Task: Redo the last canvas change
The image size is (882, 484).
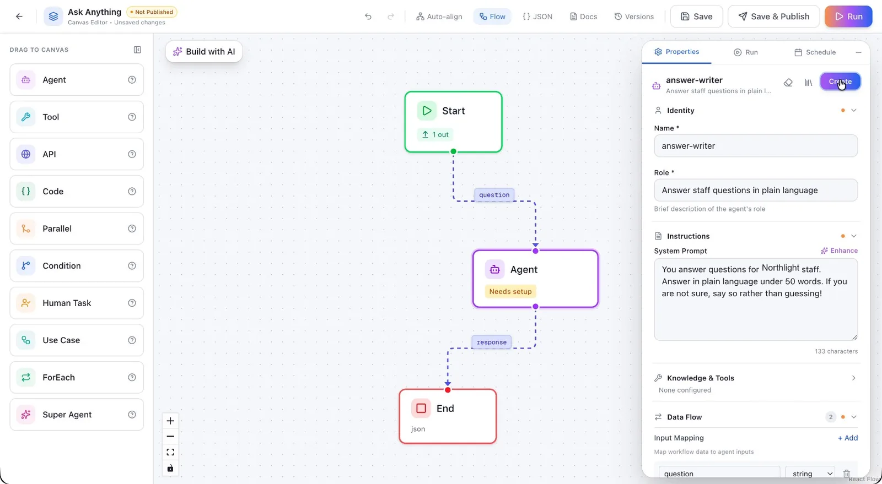Action: point(391,17)
